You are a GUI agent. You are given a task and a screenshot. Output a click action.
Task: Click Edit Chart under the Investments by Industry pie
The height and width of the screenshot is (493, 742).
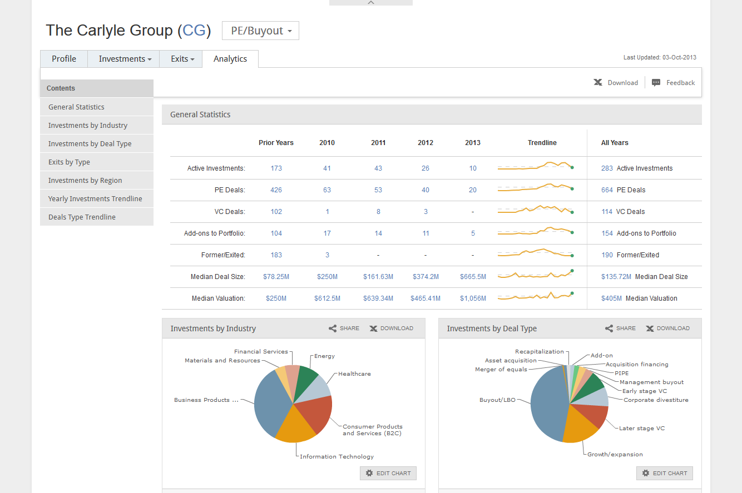(x=388, y=474)
